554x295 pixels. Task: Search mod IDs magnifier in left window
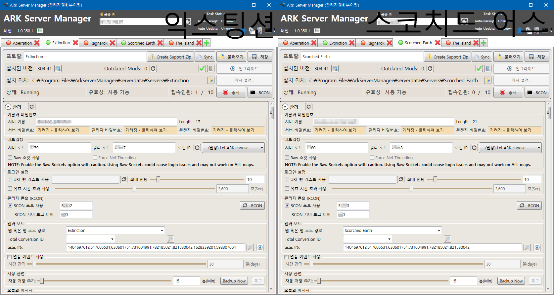(250, 247)
